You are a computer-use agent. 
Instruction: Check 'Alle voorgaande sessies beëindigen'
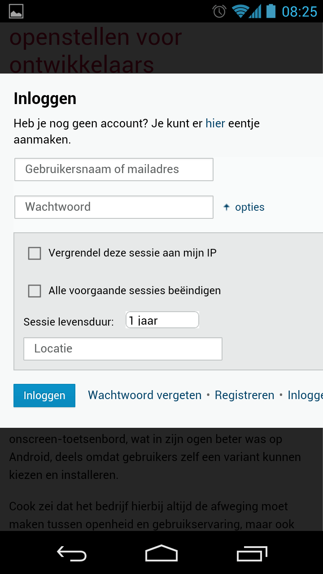[x=35, y=291]
